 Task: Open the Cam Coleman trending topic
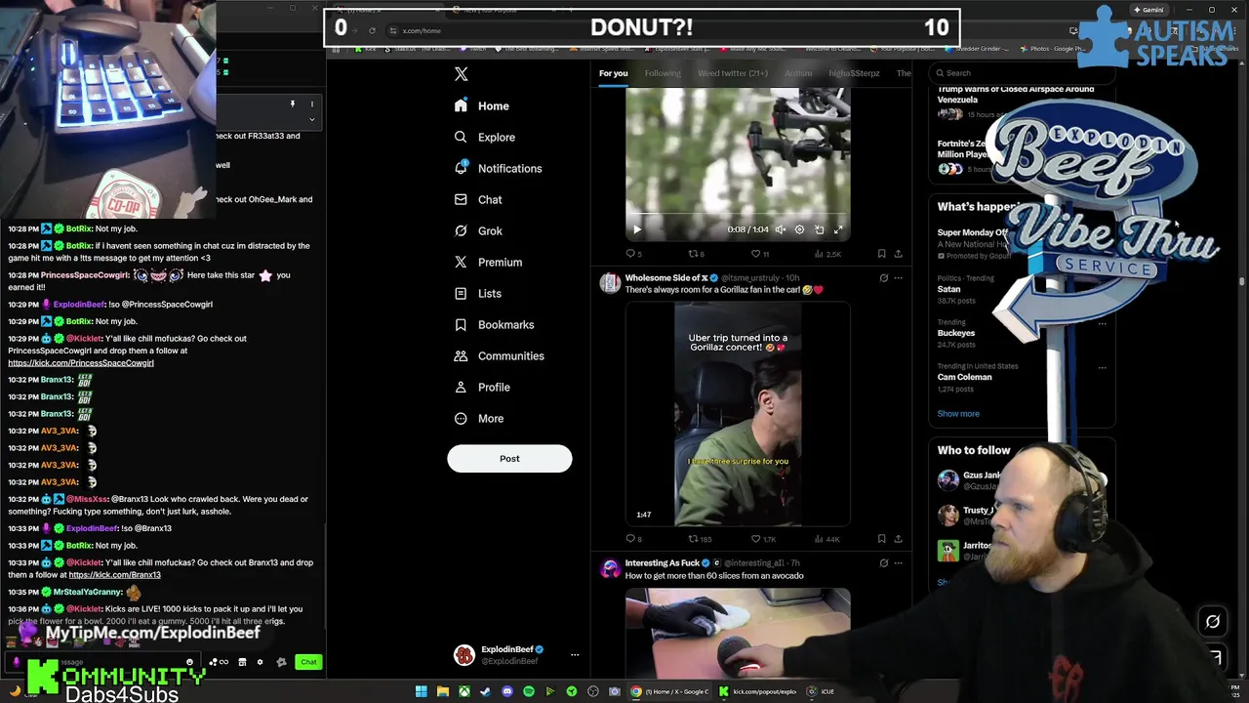point(965,377)
